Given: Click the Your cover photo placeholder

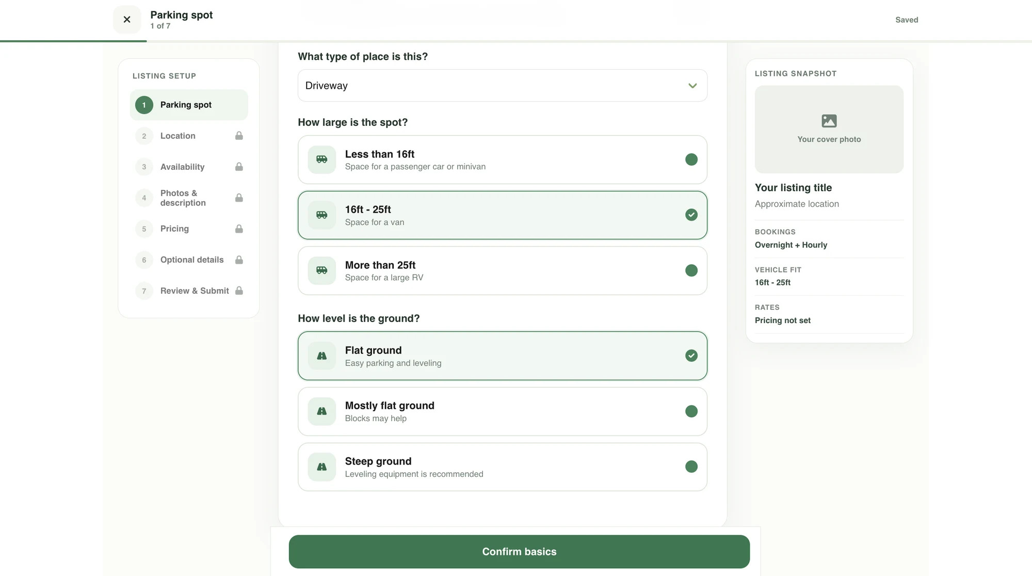Looking at the screenshot, I should pyautogui.click(x=829, y=130).
